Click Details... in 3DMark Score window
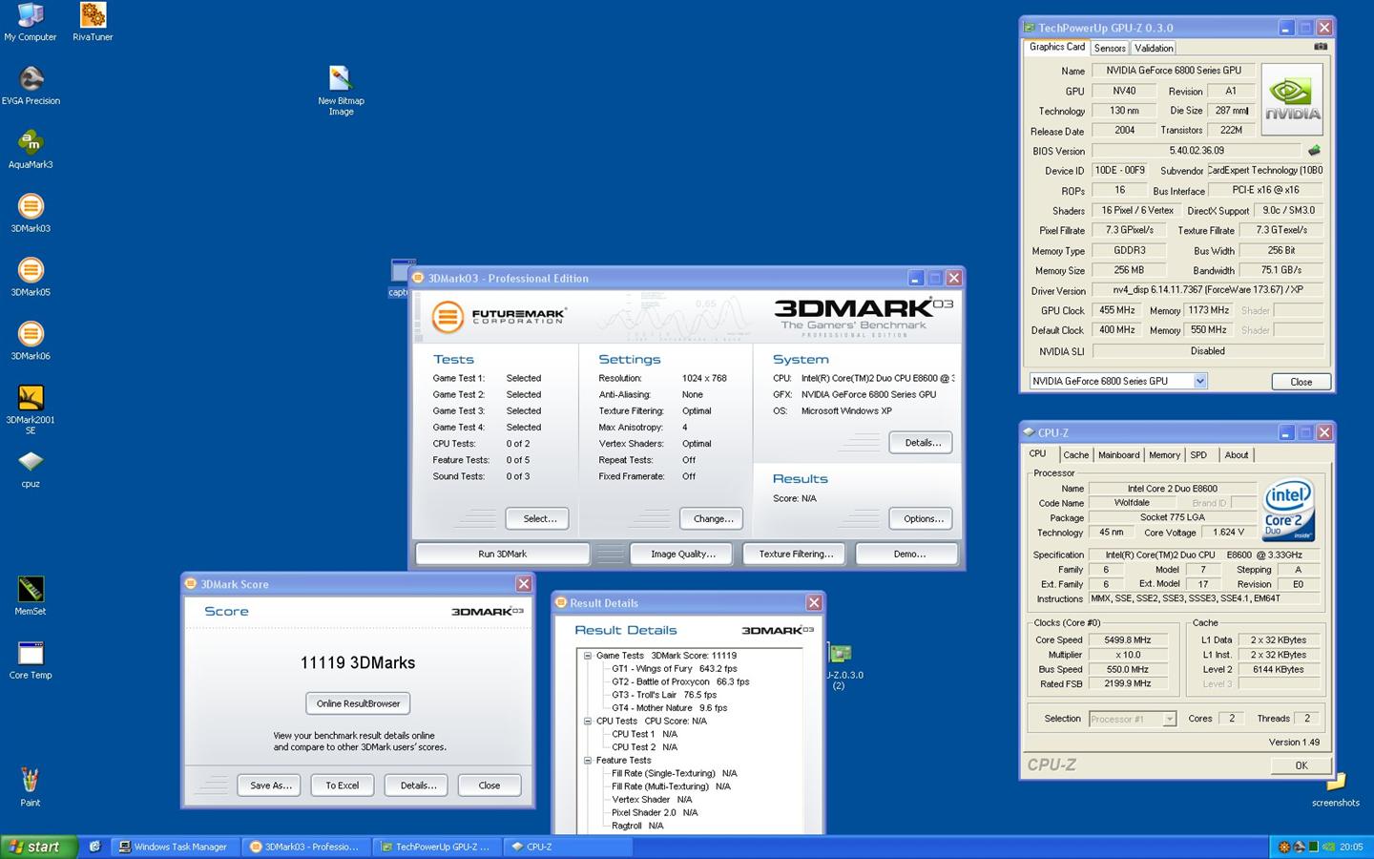The width and height of the screenshot is (1374, 859). pos(417,786)
